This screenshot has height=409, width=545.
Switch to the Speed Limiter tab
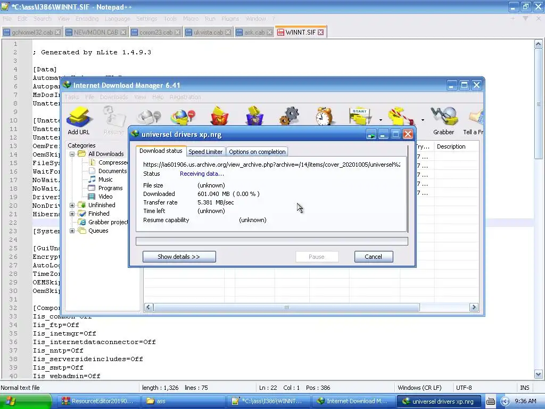click(x=205, y=152)
